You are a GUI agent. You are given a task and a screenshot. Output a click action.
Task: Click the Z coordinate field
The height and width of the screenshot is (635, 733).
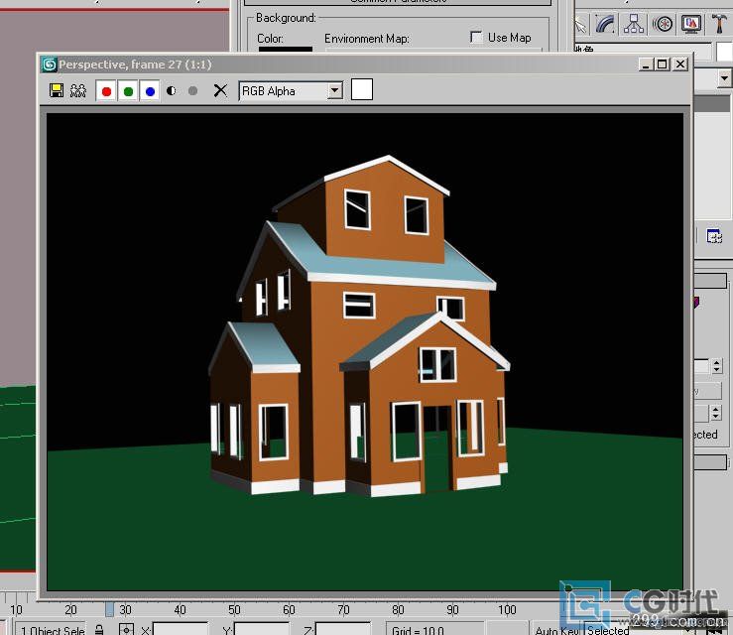coord(342,628)
